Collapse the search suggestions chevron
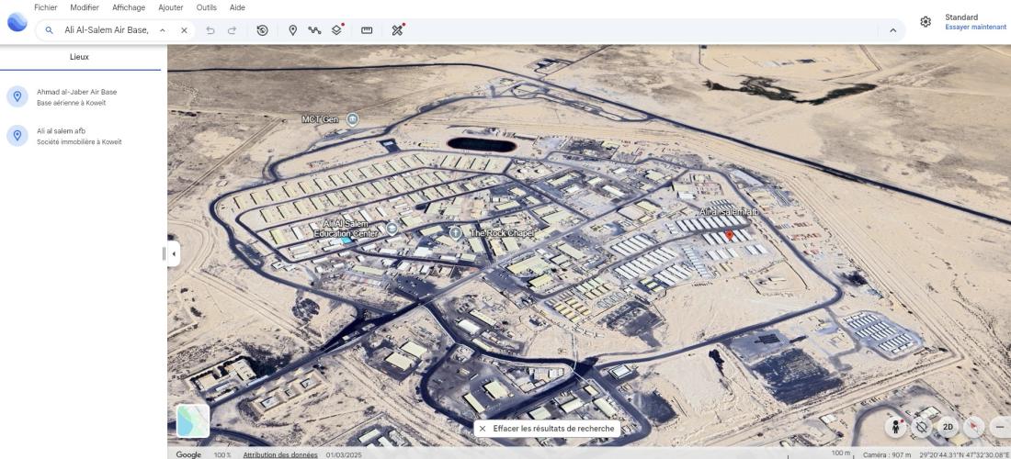Image resolution: width=1011 pixels, height=459 pixels. [163, 30]
